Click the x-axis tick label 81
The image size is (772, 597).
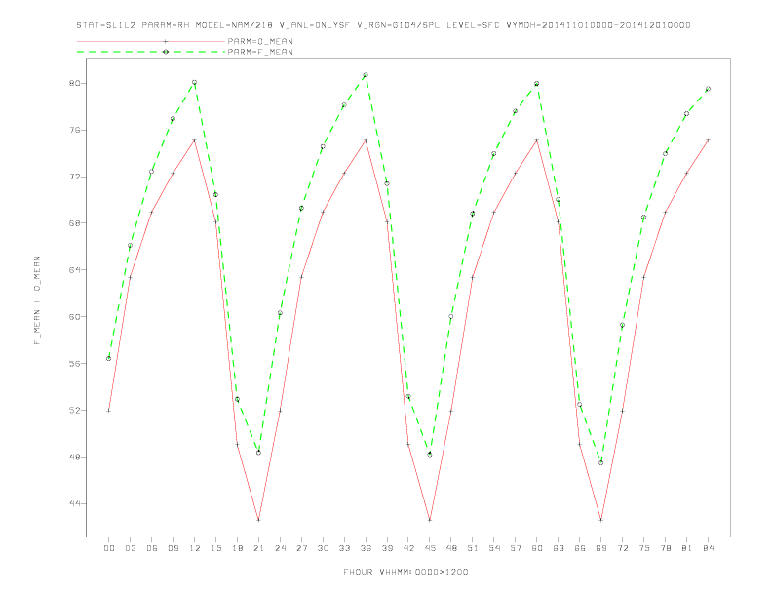[x=687, y=548]
